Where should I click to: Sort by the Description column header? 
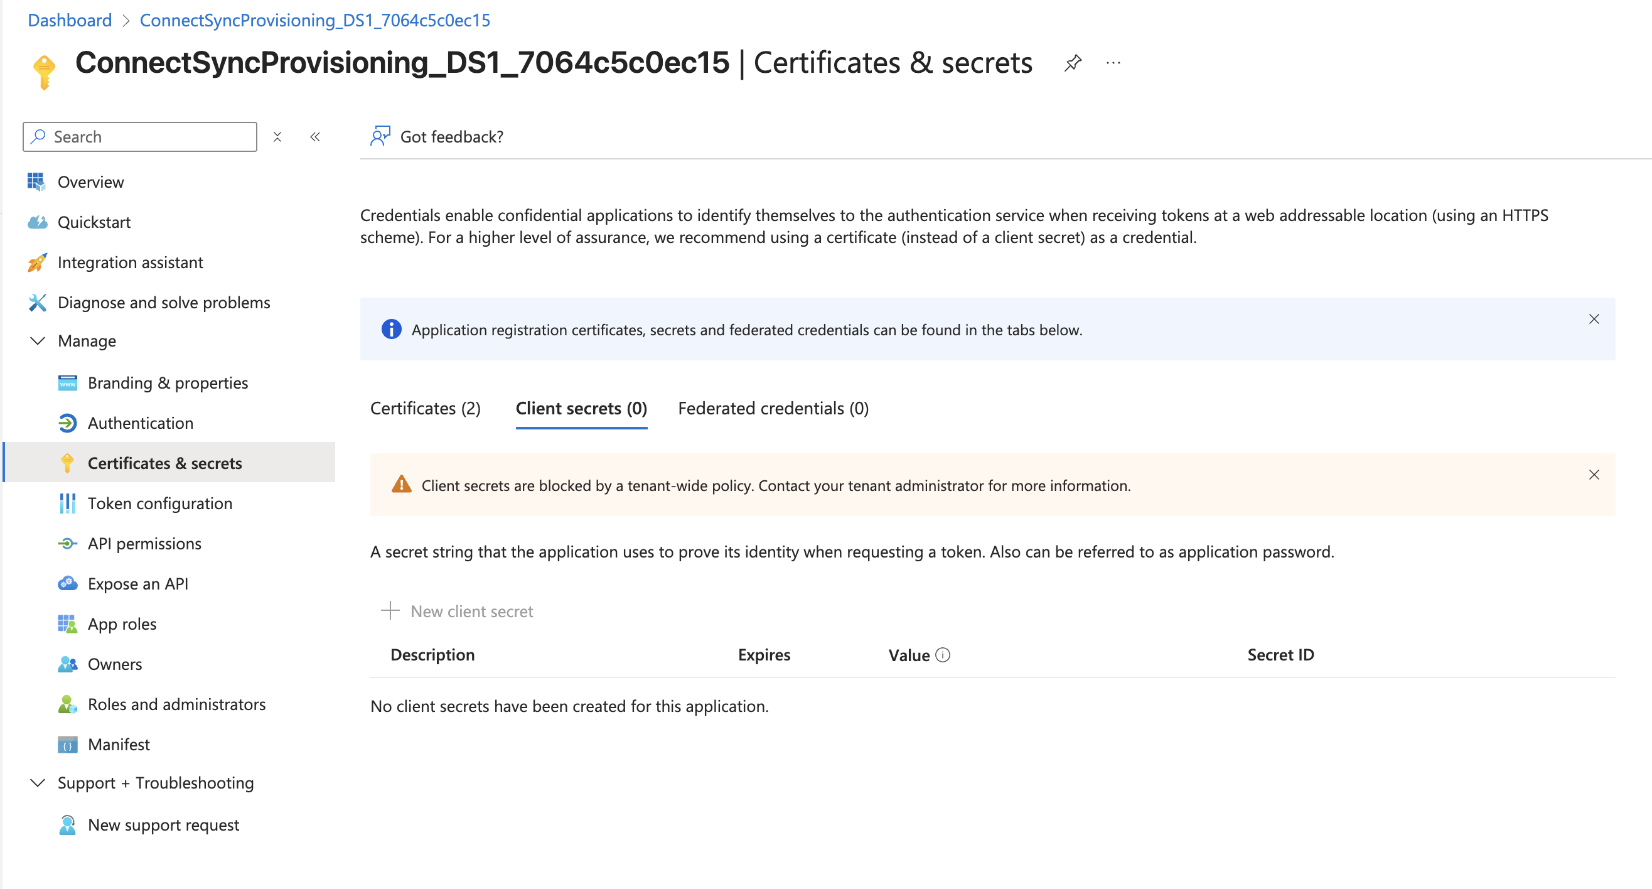point(432,655)
